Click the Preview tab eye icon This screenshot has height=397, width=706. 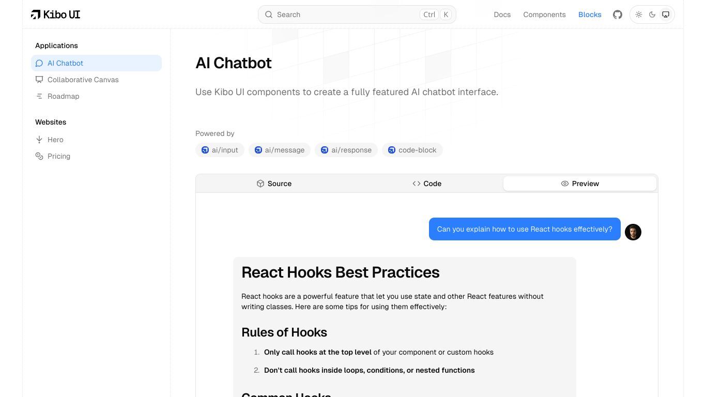(565, 184)
